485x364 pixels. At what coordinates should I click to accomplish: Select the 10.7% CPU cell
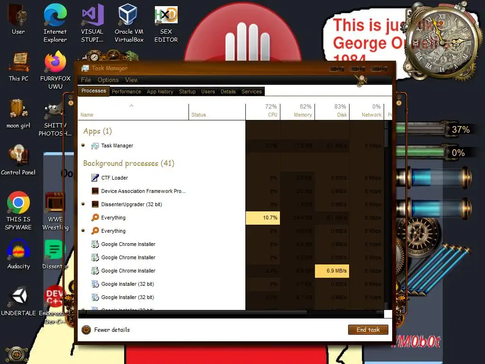click(263, 218)
